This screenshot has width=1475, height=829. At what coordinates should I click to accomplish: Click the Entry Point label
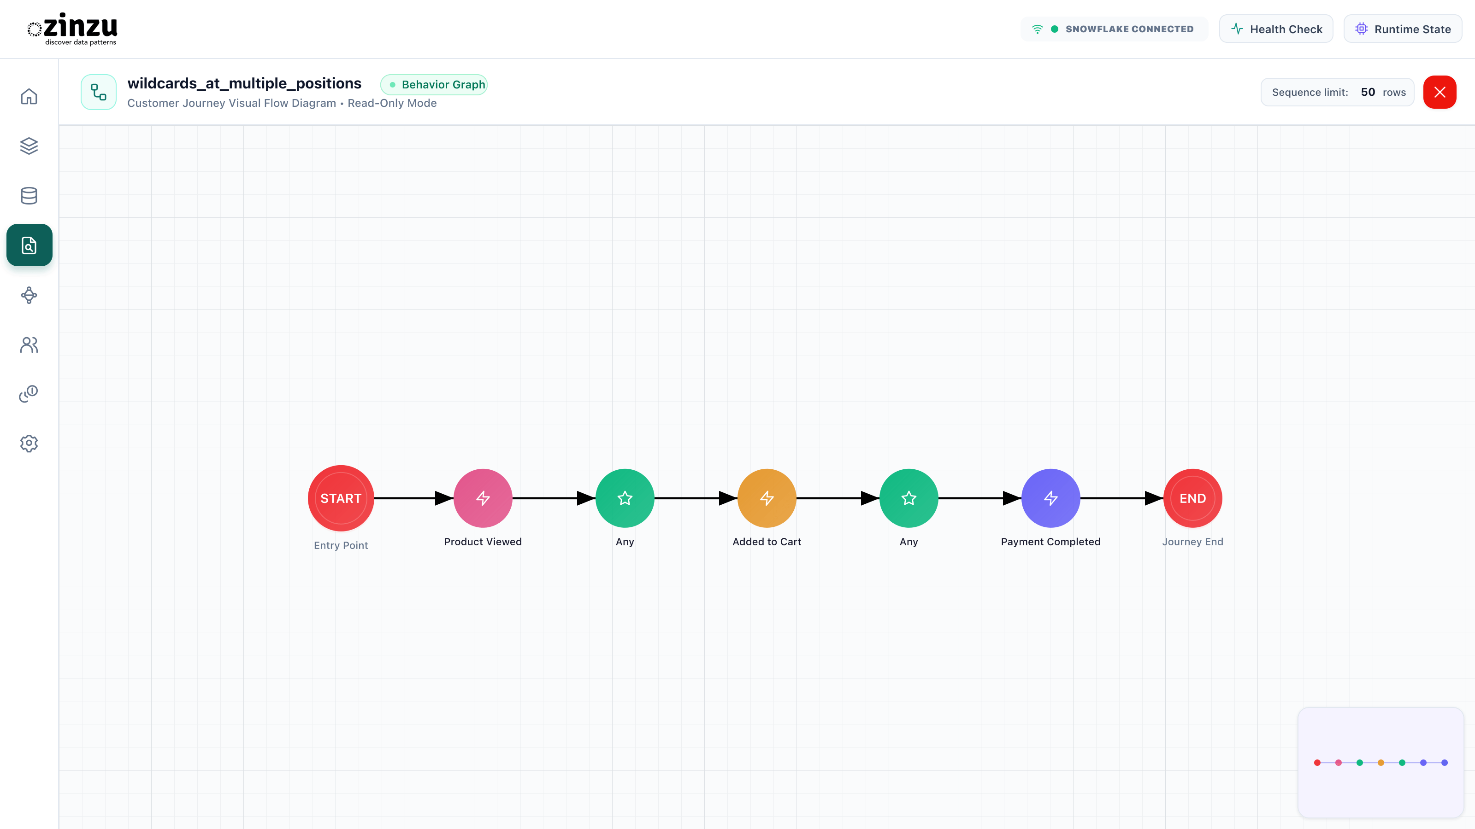pos(341,546)
